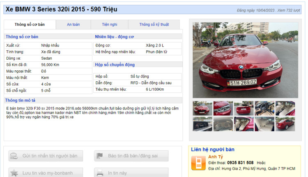This screenshot has width=308, height=177.
Task: Click phone number 0935 831 508
Action: pyautogui.click(x=240, y=163)
